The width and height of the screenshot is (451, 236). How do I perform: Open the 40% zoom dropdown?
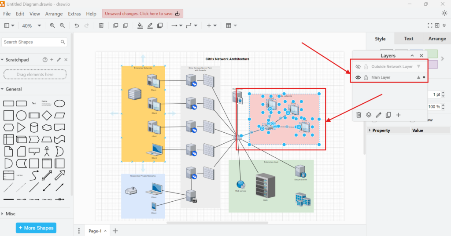click(x=31, y=25)
